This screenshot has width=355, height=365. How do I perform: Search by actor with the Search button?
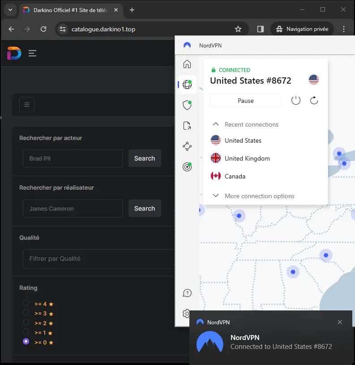tap(145, 158)
